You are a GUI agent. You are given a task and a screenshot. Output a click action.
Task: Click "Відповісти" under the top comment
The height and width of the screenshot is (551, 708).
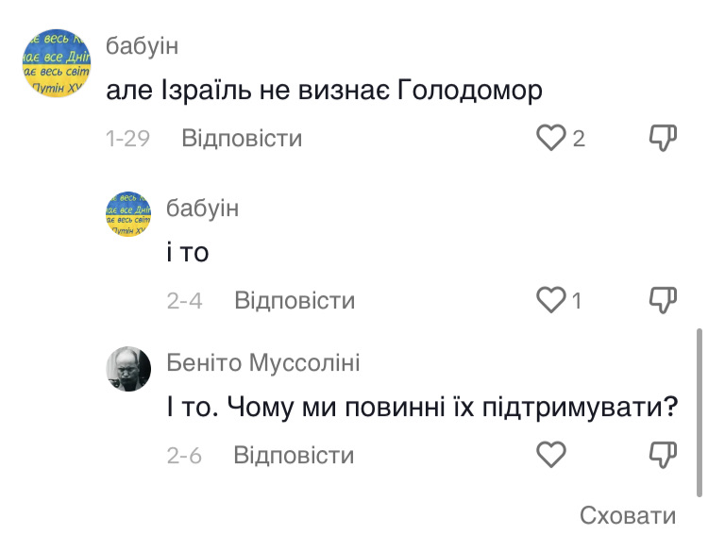(242, 139)
